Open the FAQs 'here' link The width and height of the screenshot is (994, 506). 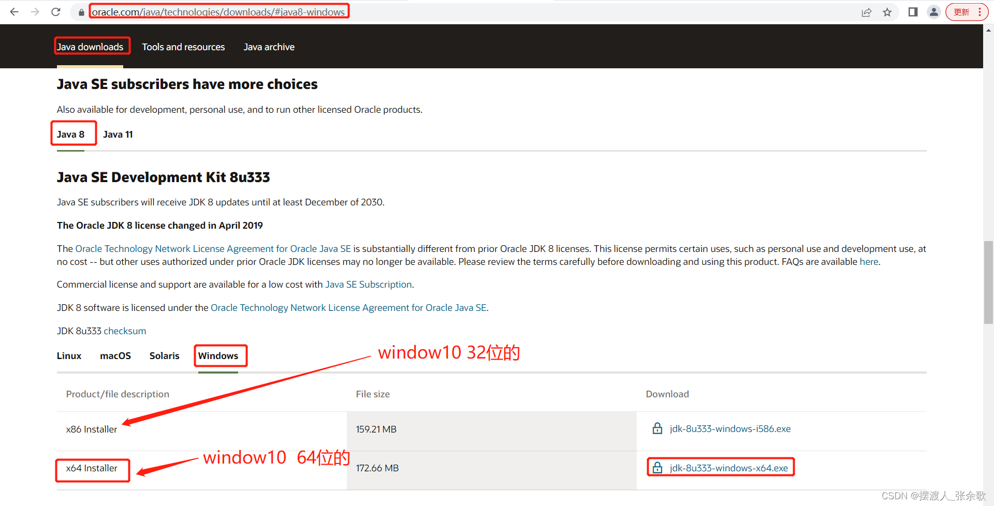869,262
